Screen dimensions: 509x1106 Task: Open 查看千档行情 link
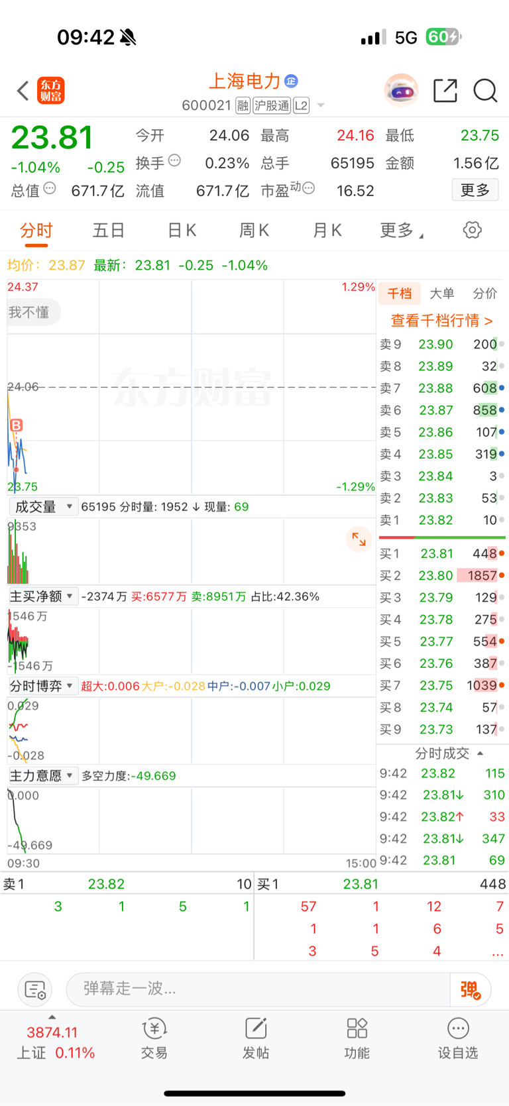(x=441, y=321)
